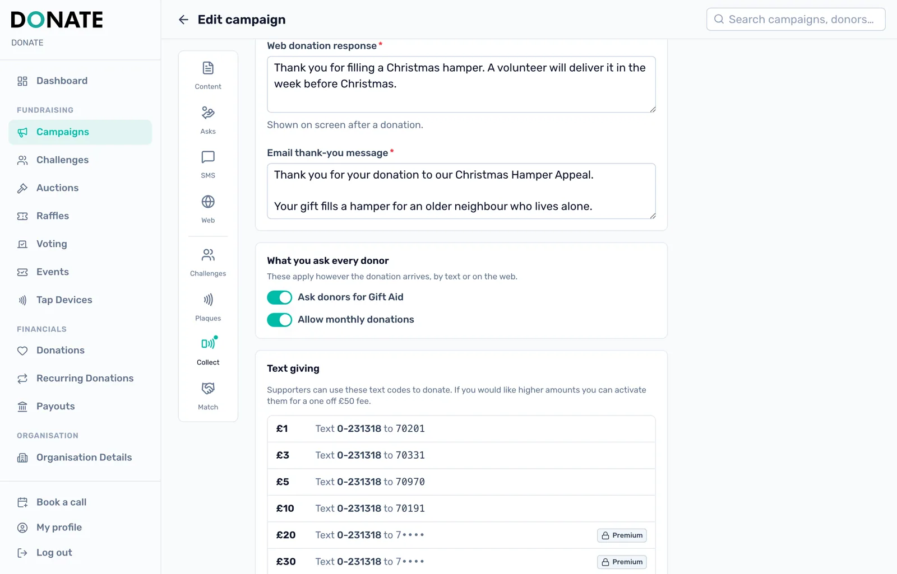The width and height of the screenshot is (897, 574).
Task: Click Premium badge on £30 row
Action: tap(622, 562)
